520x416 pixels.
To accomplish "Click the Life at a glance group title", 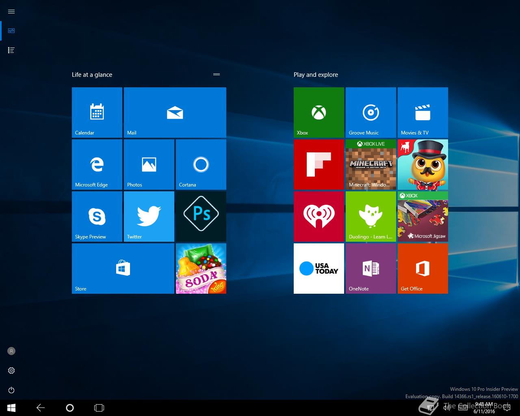I will (92, 75).
